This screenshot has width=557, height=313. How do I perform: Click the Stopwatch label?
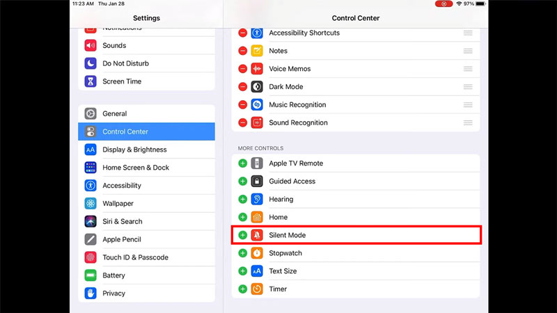tap(285, 253)
